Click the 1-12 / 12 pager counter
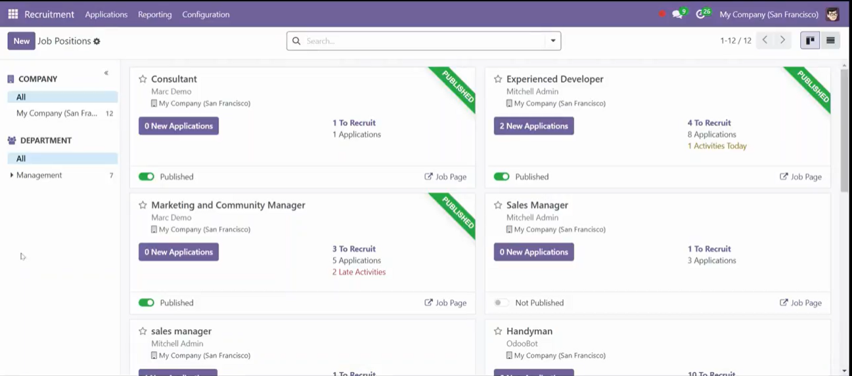This screenshot has height=376, width=852. [x=736, y=41]
